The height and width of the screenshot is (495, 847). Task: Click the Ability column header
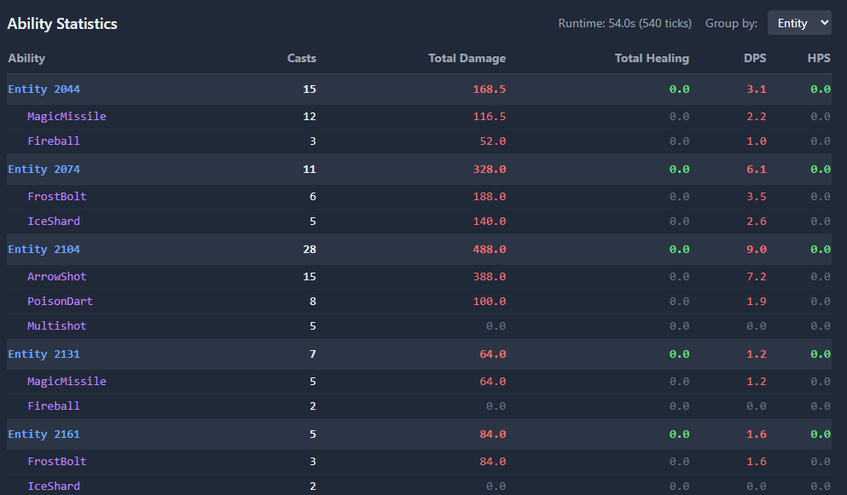coord(26,58)
